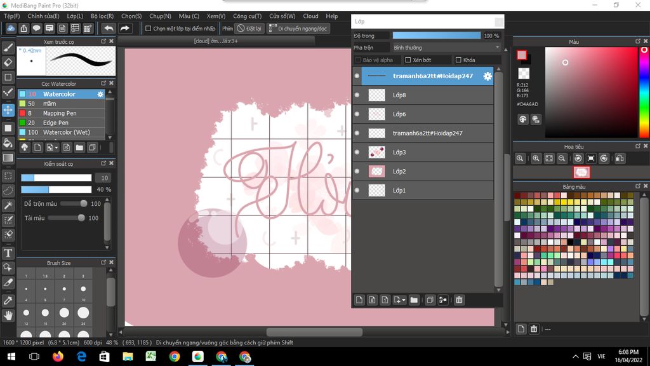Select the Select Pen tool
Image resolution: width=650 pixels, height=366 pixels.
click(8, 220)
